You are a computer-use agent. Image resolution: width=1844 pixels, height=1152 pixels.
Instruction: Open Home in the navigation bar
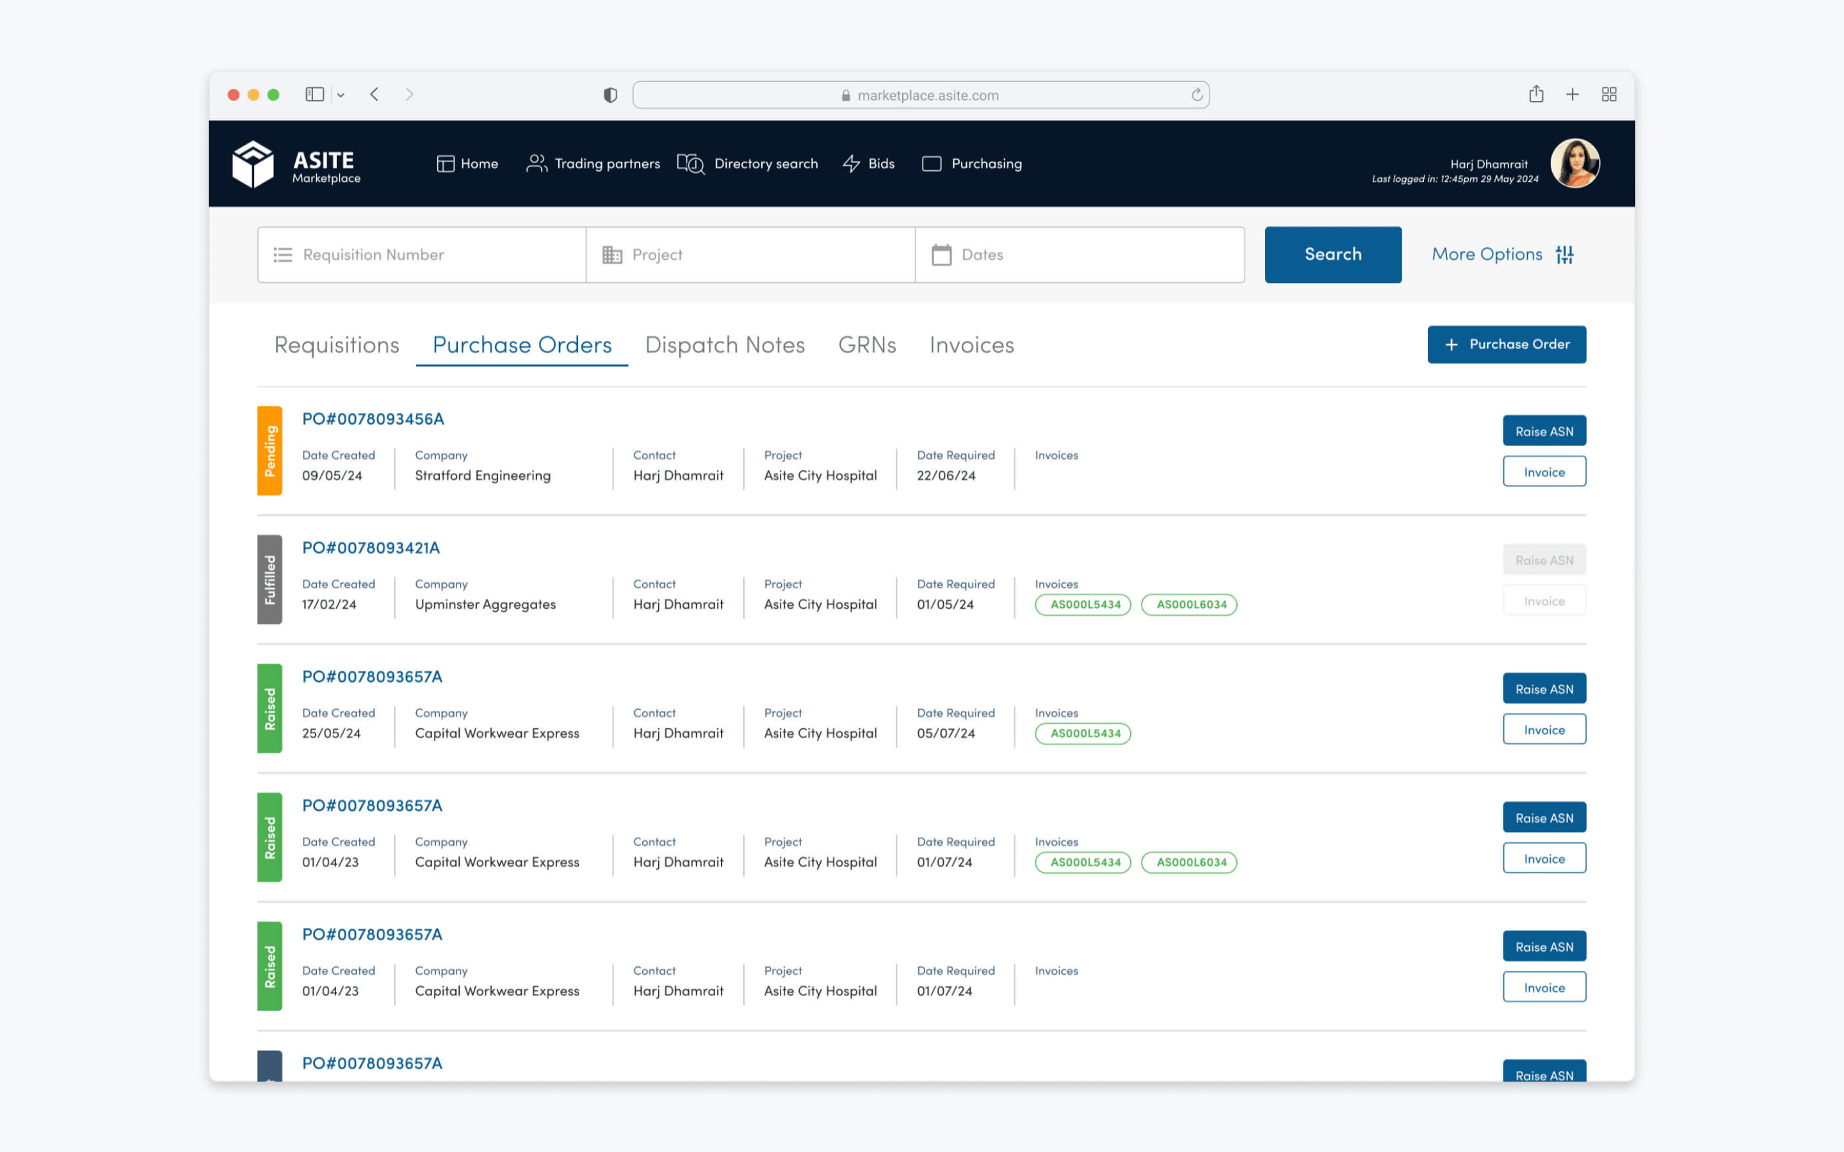click(467, 164)
